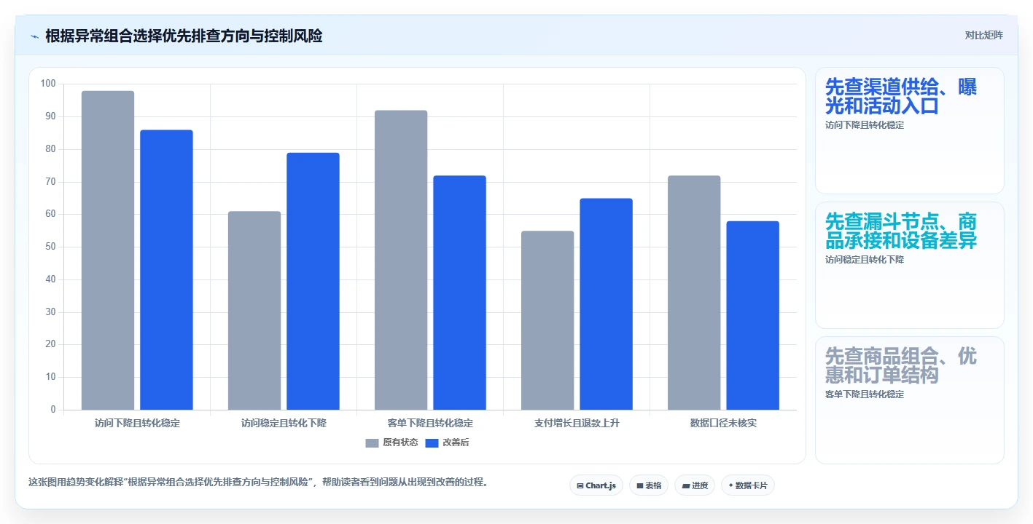Open the 先查漏斗节点、商品承接和设备差异 card
This screenshot has width=1033, height=524.
(x=910, y=266)
